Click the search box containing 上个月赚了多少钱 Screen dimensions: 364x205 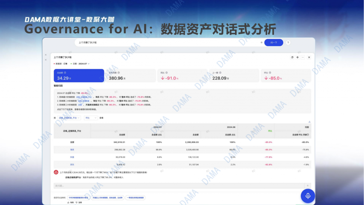click(169, 43)
